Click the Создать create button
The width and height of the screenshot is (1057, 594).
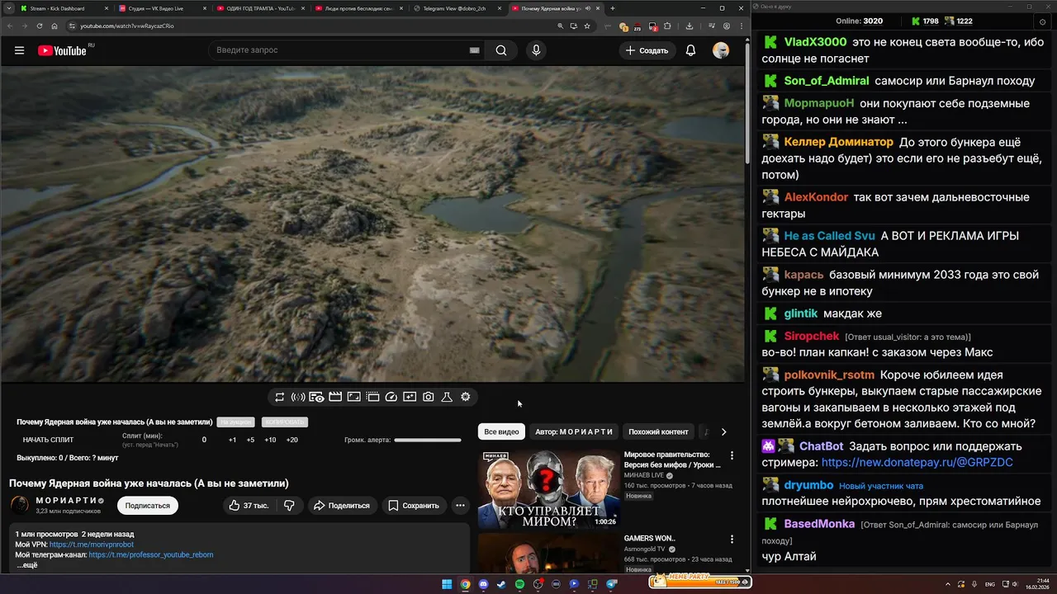pyautogui.click(x=647, y=50)
